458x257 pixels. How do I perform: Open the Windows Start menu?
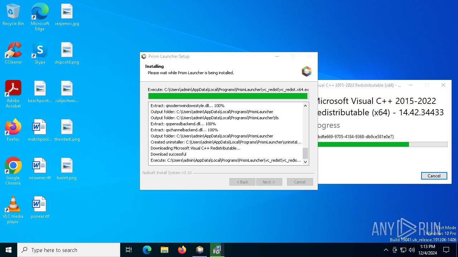click(x=9, y=250)
